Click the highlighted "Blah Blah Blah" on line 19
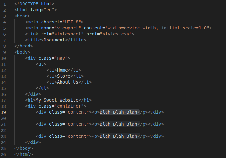Image resolution: width=226 pixels, height=158 pixels. [118, 112]
